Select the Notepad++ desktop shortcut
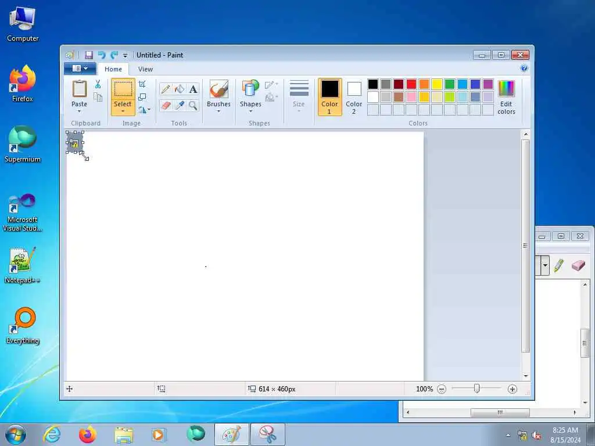The height and width of the screenshot is (446, 595). click(x=23, y=265)
